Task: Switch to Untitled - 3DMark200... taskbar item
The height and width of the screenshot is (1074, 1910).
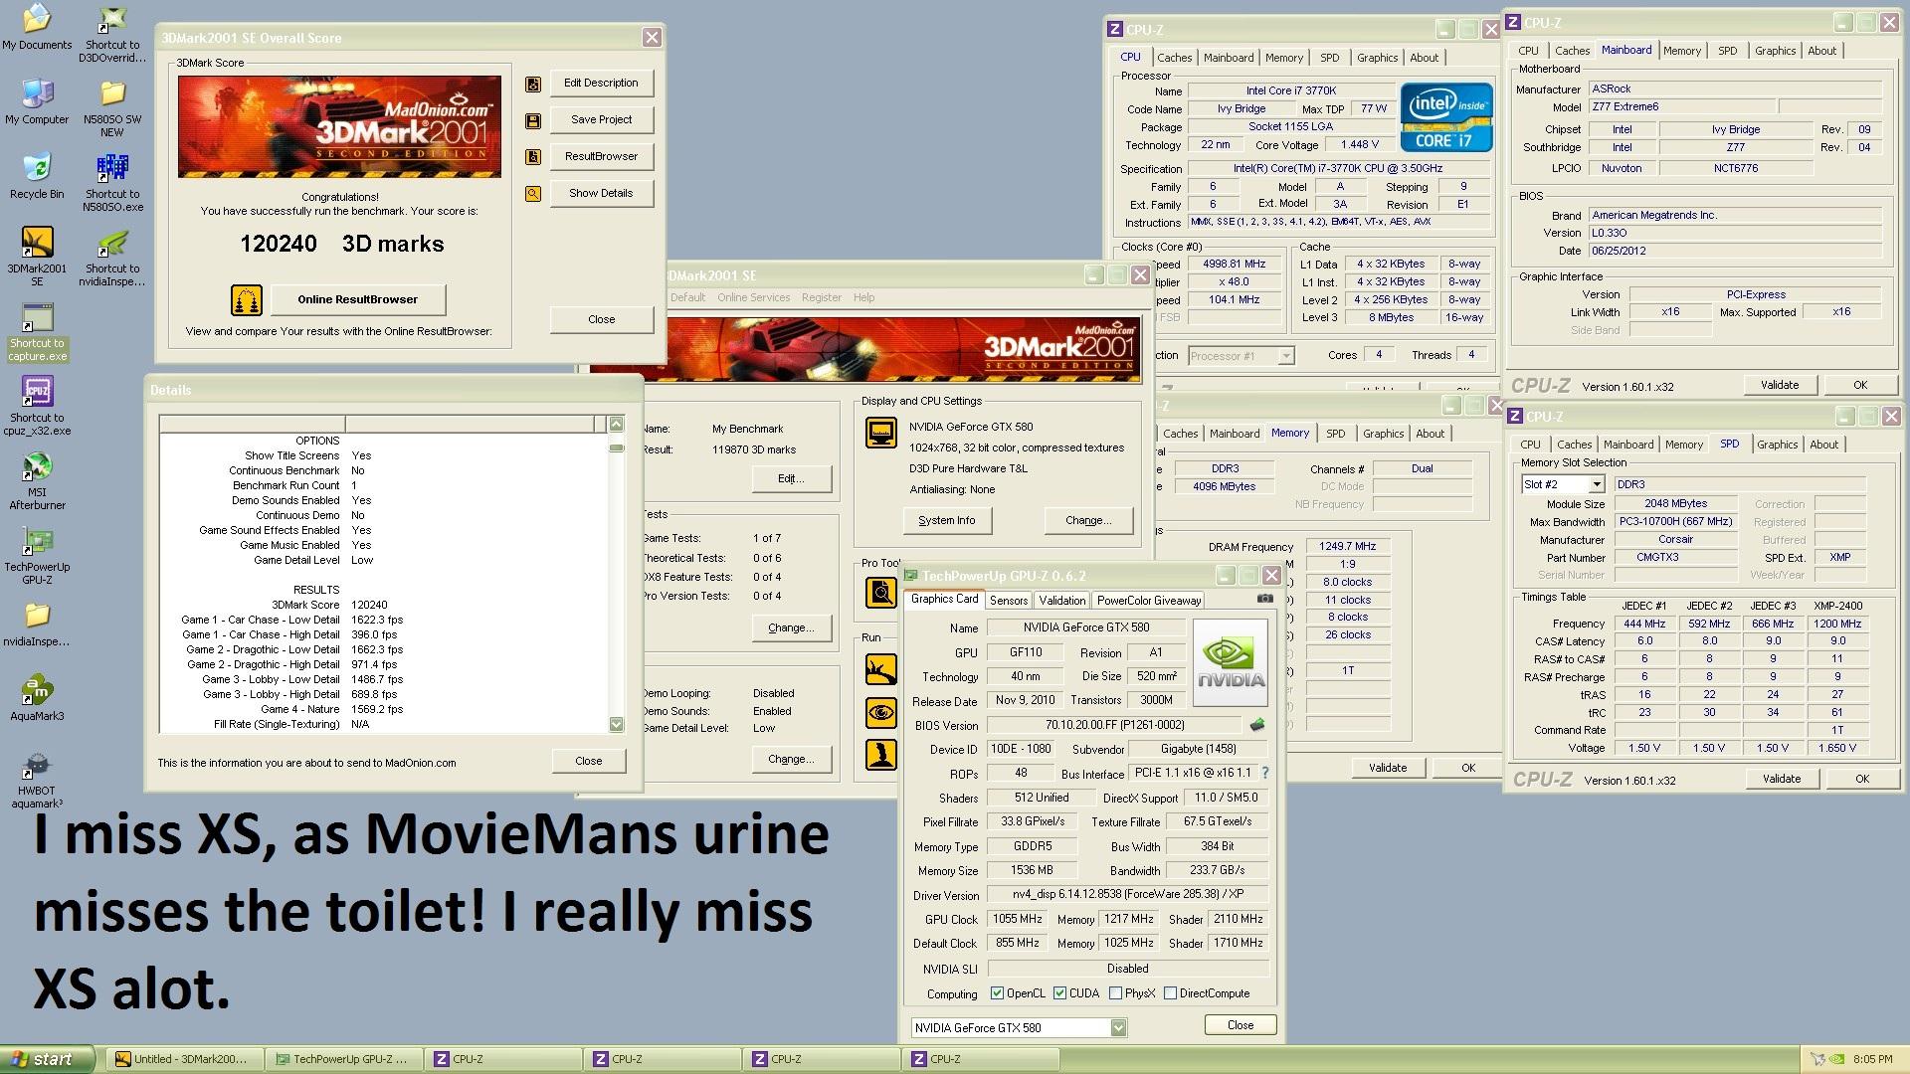Action: click(185, 1059)
